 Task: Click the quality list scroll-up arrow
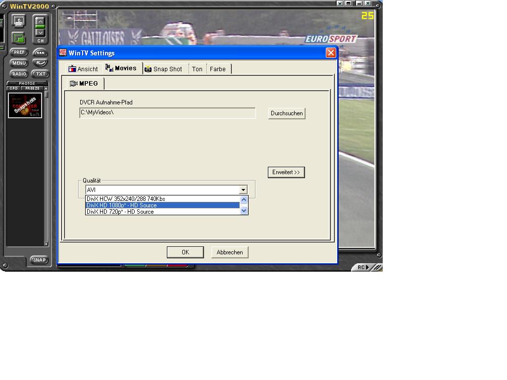[x=244, y=199]
